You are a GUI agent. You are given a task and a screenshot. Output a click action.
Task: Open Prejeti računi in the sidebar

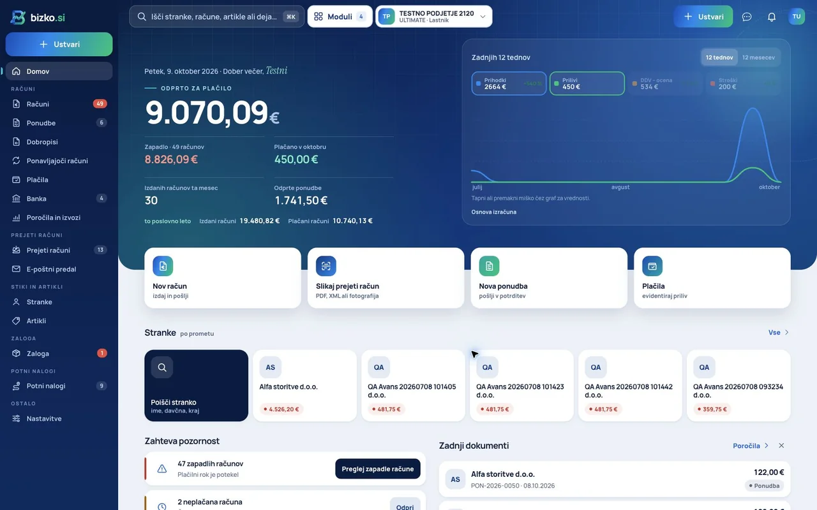tap(59, 250)
